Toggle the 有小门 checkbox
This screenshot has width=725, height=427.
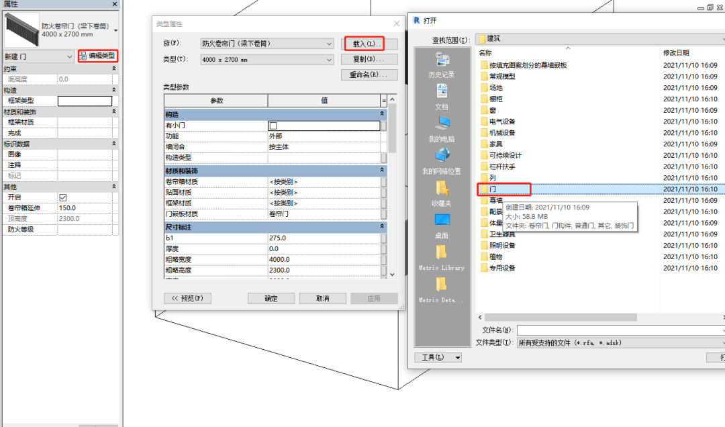[273, 126]
